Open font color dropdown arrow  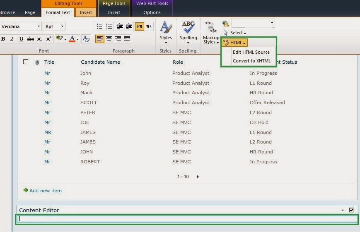click(x=77, y=39)
